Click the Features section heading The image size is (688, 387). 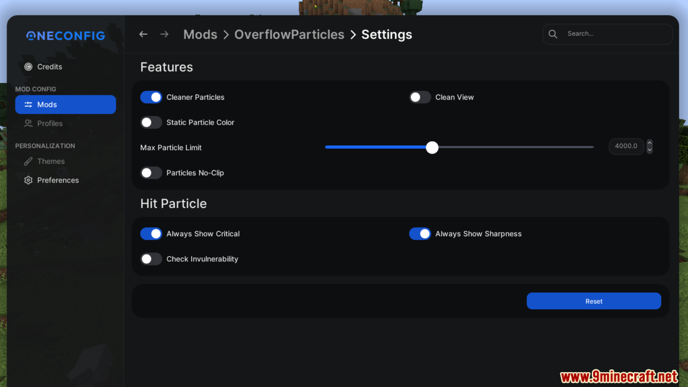click(167, 67)
